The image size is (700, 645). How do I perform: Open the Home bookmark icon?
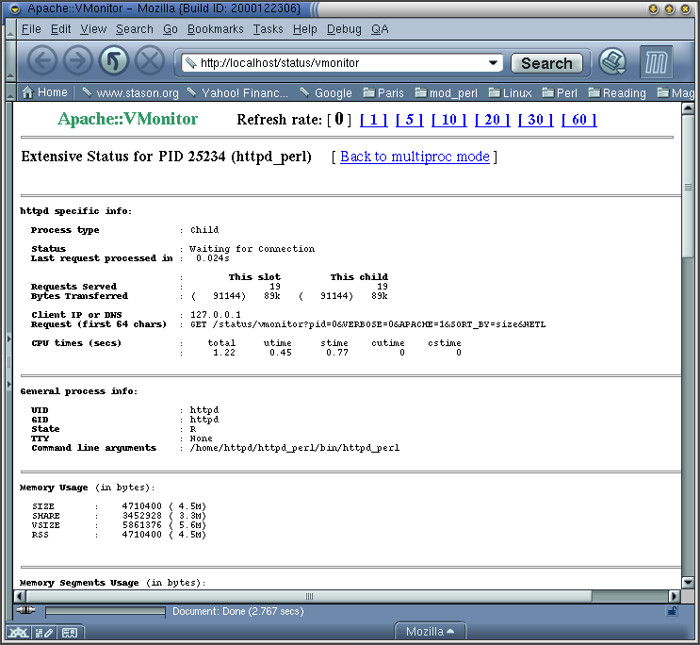[44, 92]
